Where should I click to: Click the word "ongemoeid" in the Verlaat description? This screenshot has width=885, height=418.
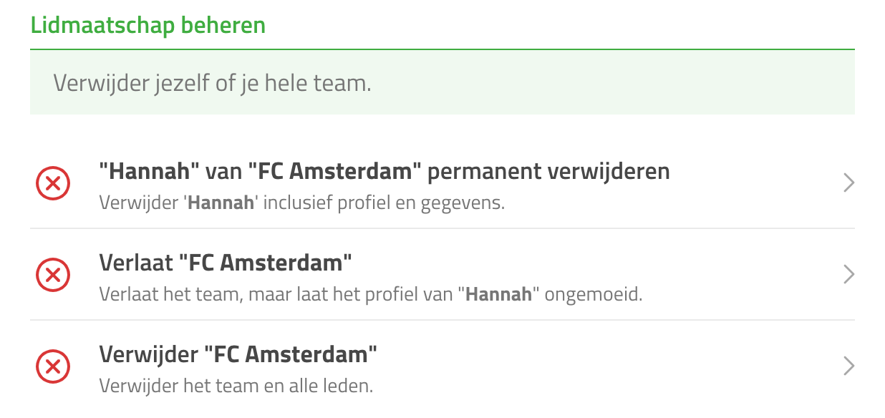click(x=594, y=295)
